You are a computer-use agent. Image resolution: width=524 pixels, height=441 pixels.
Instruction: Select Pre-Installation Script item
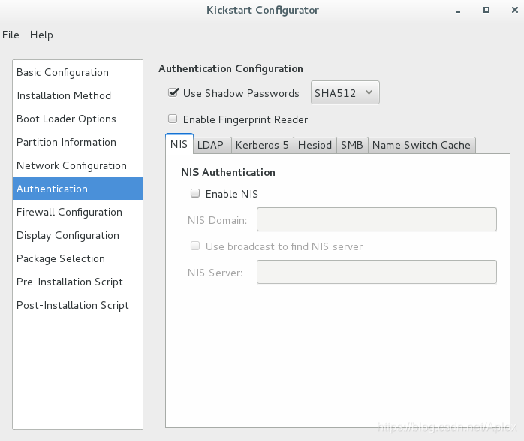click(77, 282)
